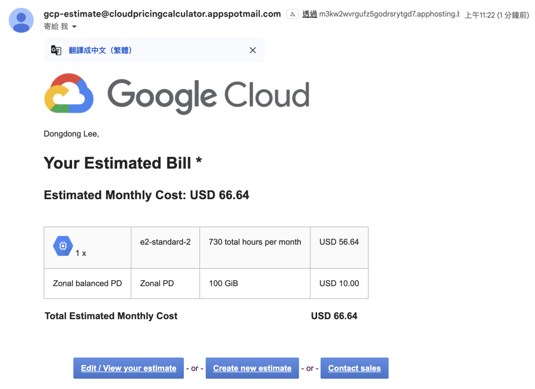The height and width of the screenshot is (389, 535).
Task: Select the e2-standard-2 table cell
Action: [166, 248]
